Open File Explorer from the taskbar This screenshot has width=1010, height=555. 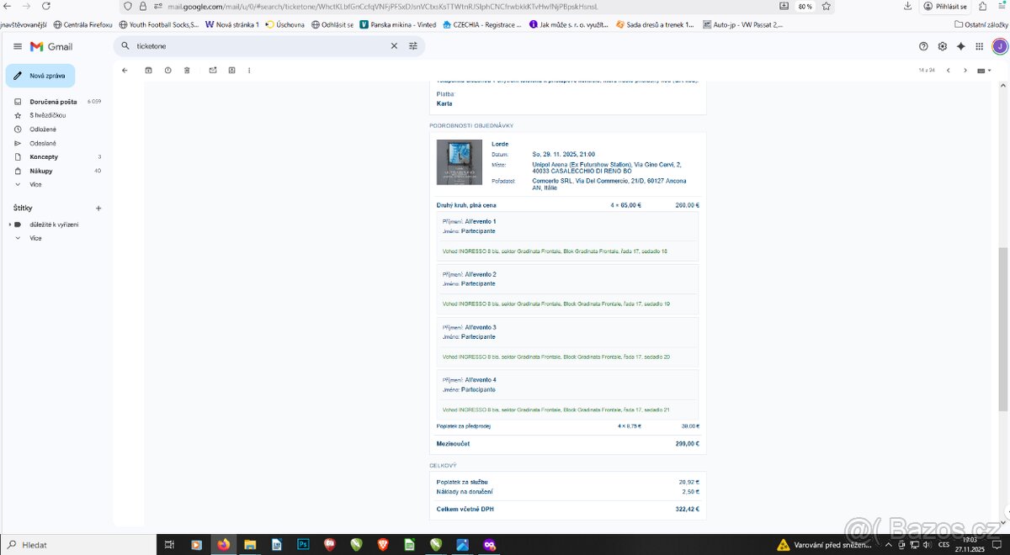point(250,545)
